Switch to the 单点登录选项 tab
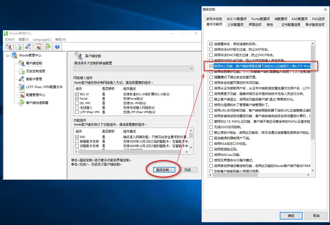Image resolution: width=330 pixels, height=225 pixels. [x=315, y=25]
